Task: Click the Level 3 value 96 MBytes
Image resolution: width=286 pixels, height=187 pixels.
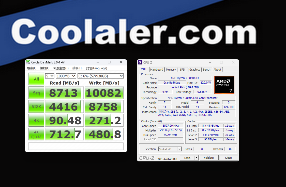Action: 210,139
